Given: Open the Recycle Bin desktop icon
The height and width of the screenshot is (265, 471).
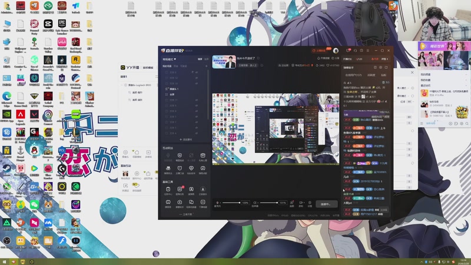Looking at the screenshot, I should pyautogui.click(x=6, y=61).
